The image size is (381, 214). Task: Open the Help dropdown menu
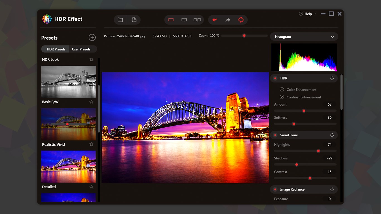click(308, 14)
